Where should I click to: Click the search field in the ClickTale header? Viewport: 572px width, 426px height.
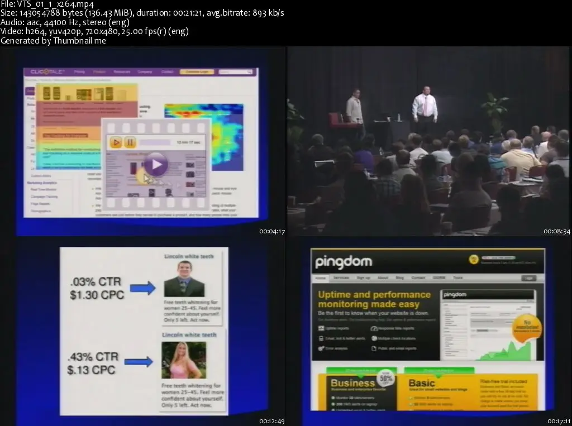[235, 72]
